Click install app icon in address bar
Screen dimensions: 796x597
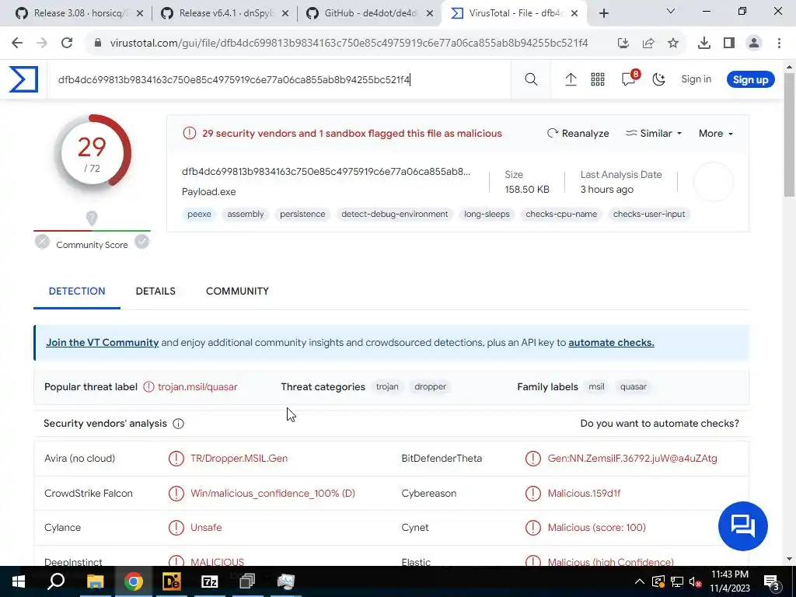tap(623, 44)
